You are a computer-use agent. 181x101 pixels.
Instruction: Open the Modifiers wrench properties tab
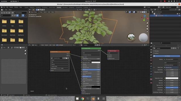(151, 66)
